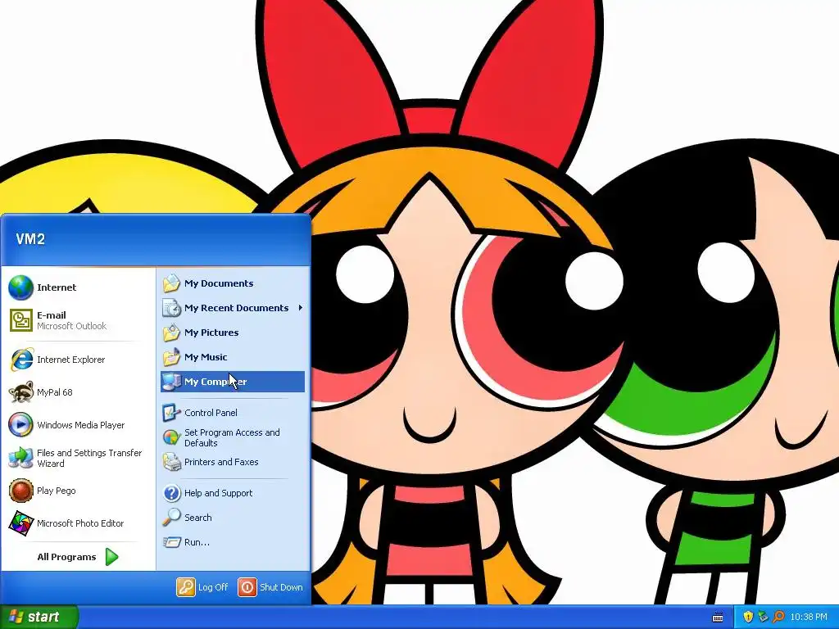839x629 pixels.
Task: Click the Log Off button
Action: (x=203, y=587)
